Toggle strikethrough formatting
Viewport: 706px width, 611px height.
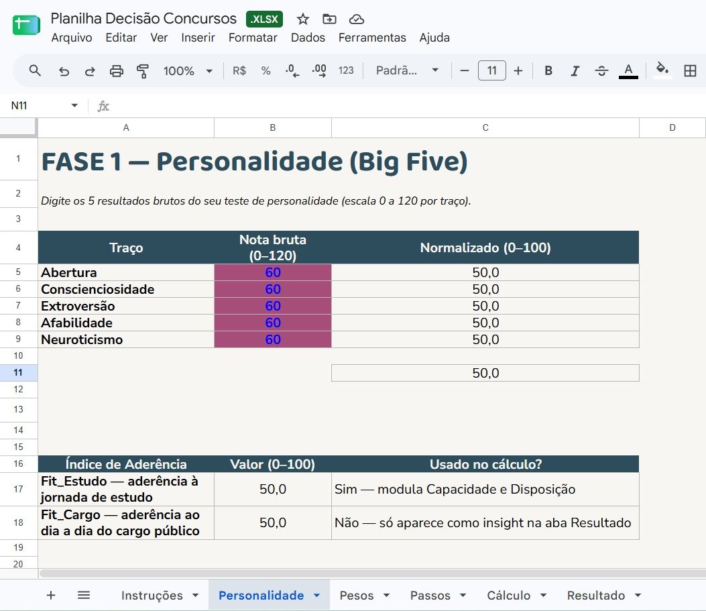click(x=601, y=70)
